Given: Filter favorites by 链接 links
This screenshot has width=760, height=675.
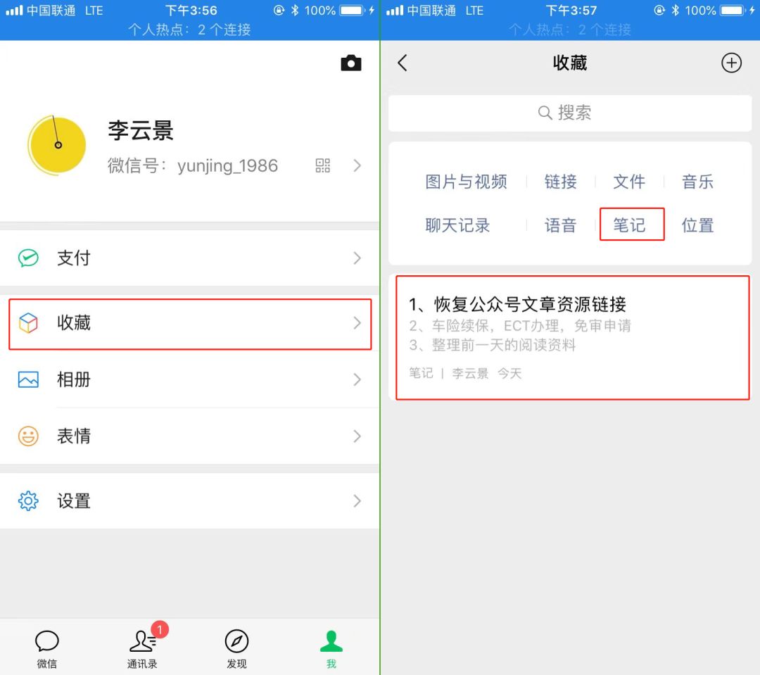Looking at the screenshot, I should (560, 182).
